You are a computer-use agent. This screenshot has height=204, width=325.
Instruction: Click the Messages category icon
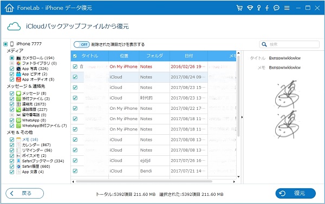[18, 94]
